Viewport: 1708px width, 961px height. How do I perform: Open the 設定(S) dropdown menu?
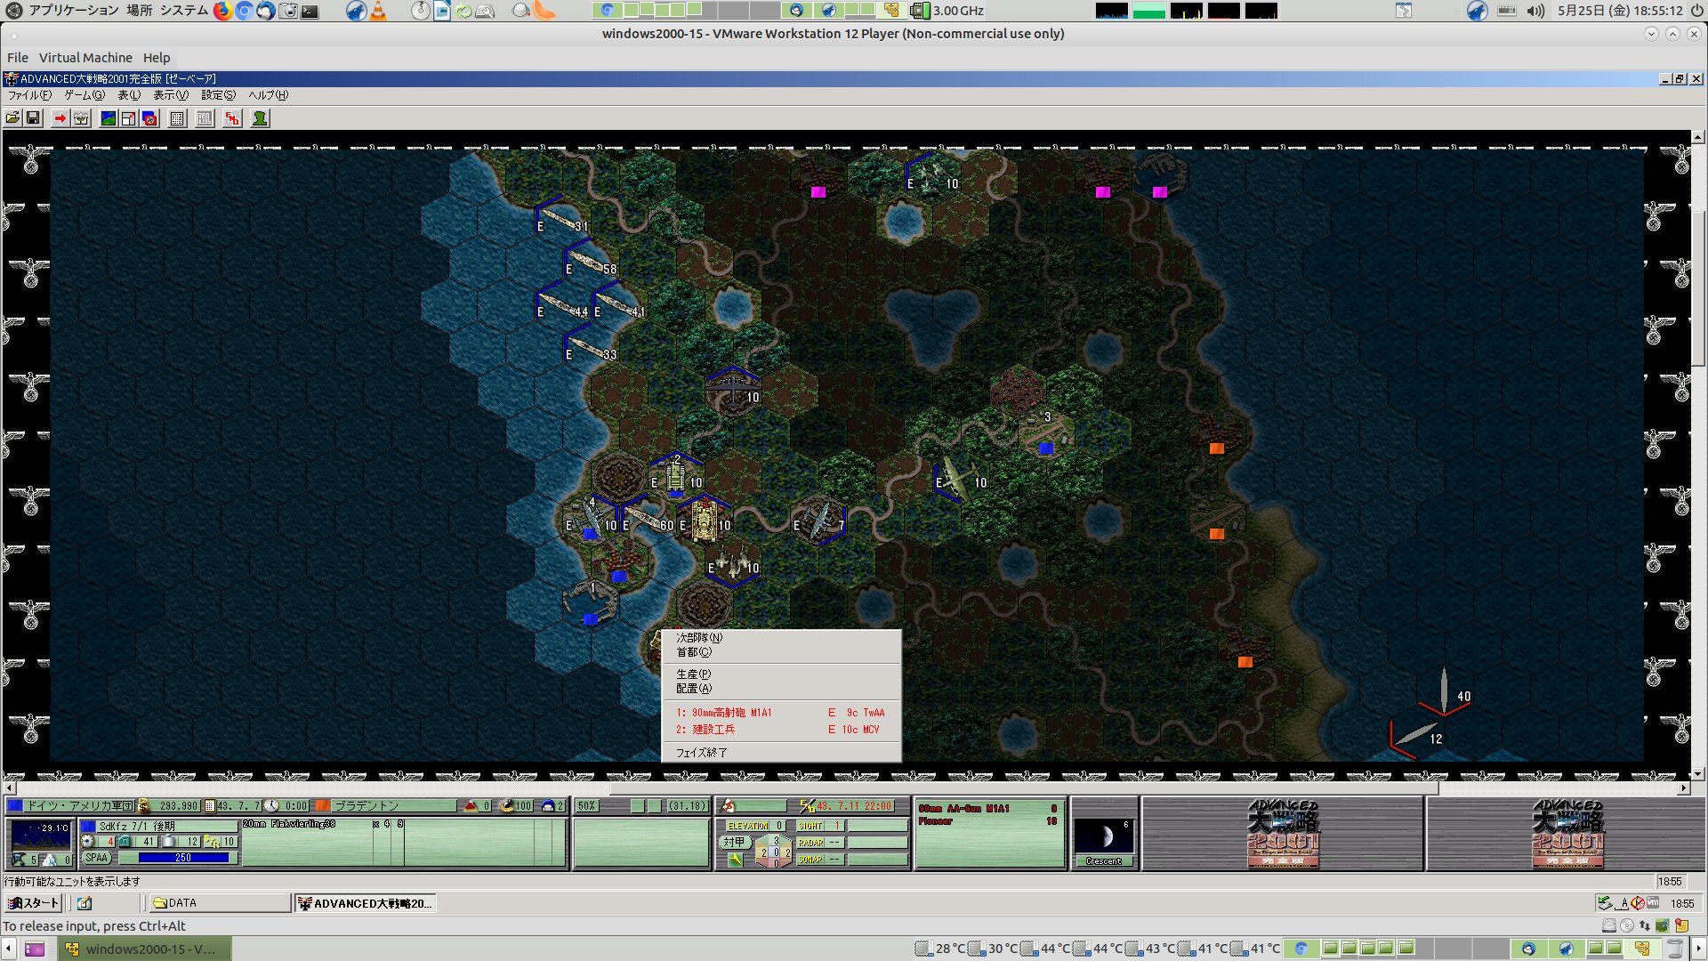point(218,95)
